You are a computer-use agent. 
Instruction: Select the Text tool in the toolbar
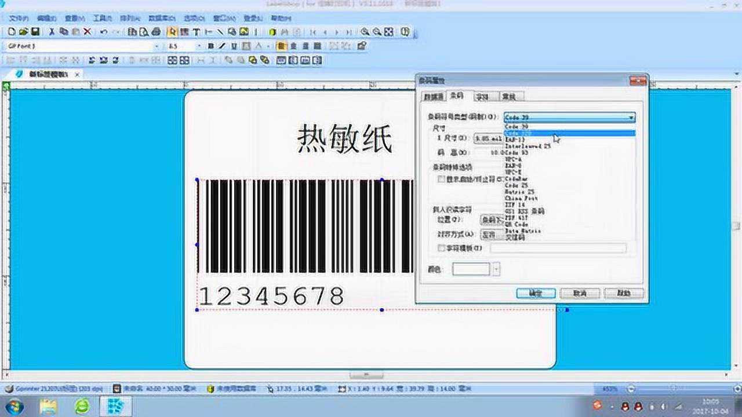coord(196,34)
